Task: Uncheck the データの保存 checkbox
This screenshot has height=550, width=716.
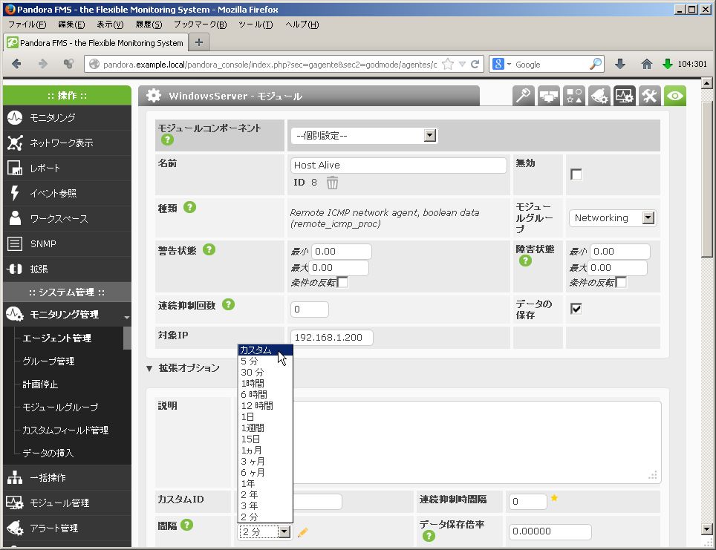Action: click(576, 309)
